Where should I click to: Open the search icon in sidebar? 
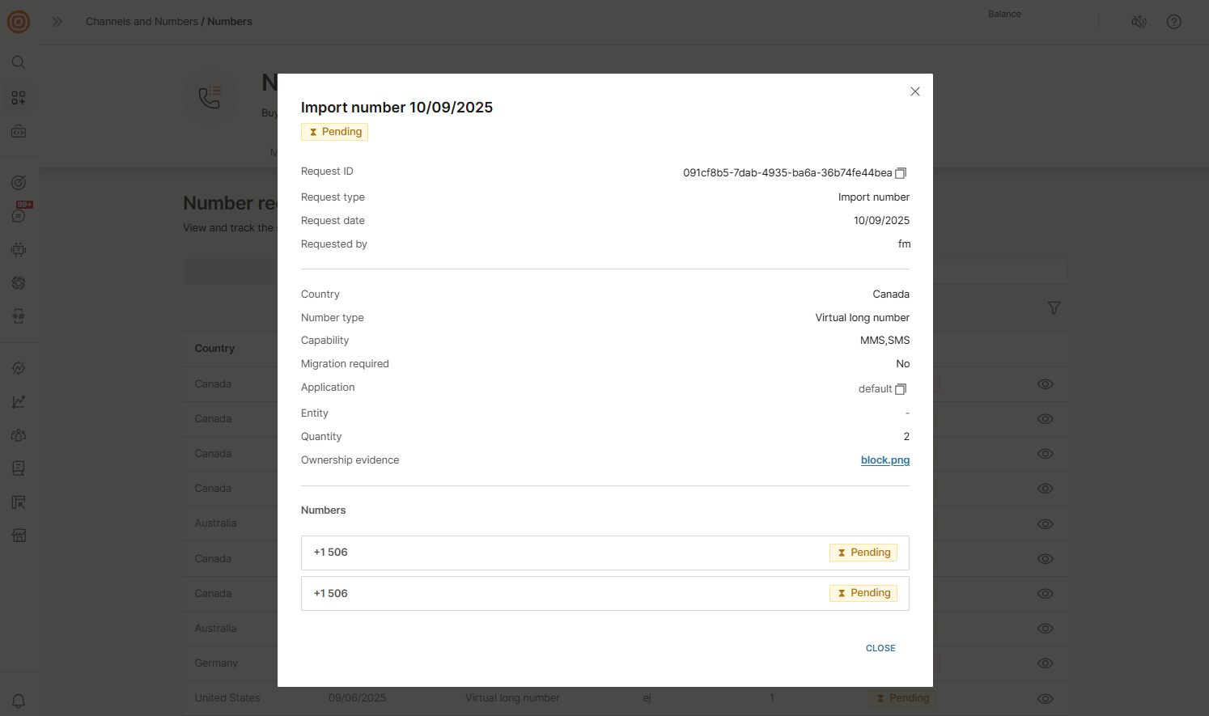19,62
